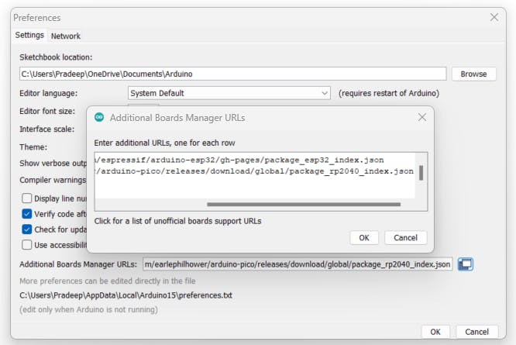Click the horizontal scrollbar in URL text area
This screenshot has width=516, height=345.
point(310,205)
